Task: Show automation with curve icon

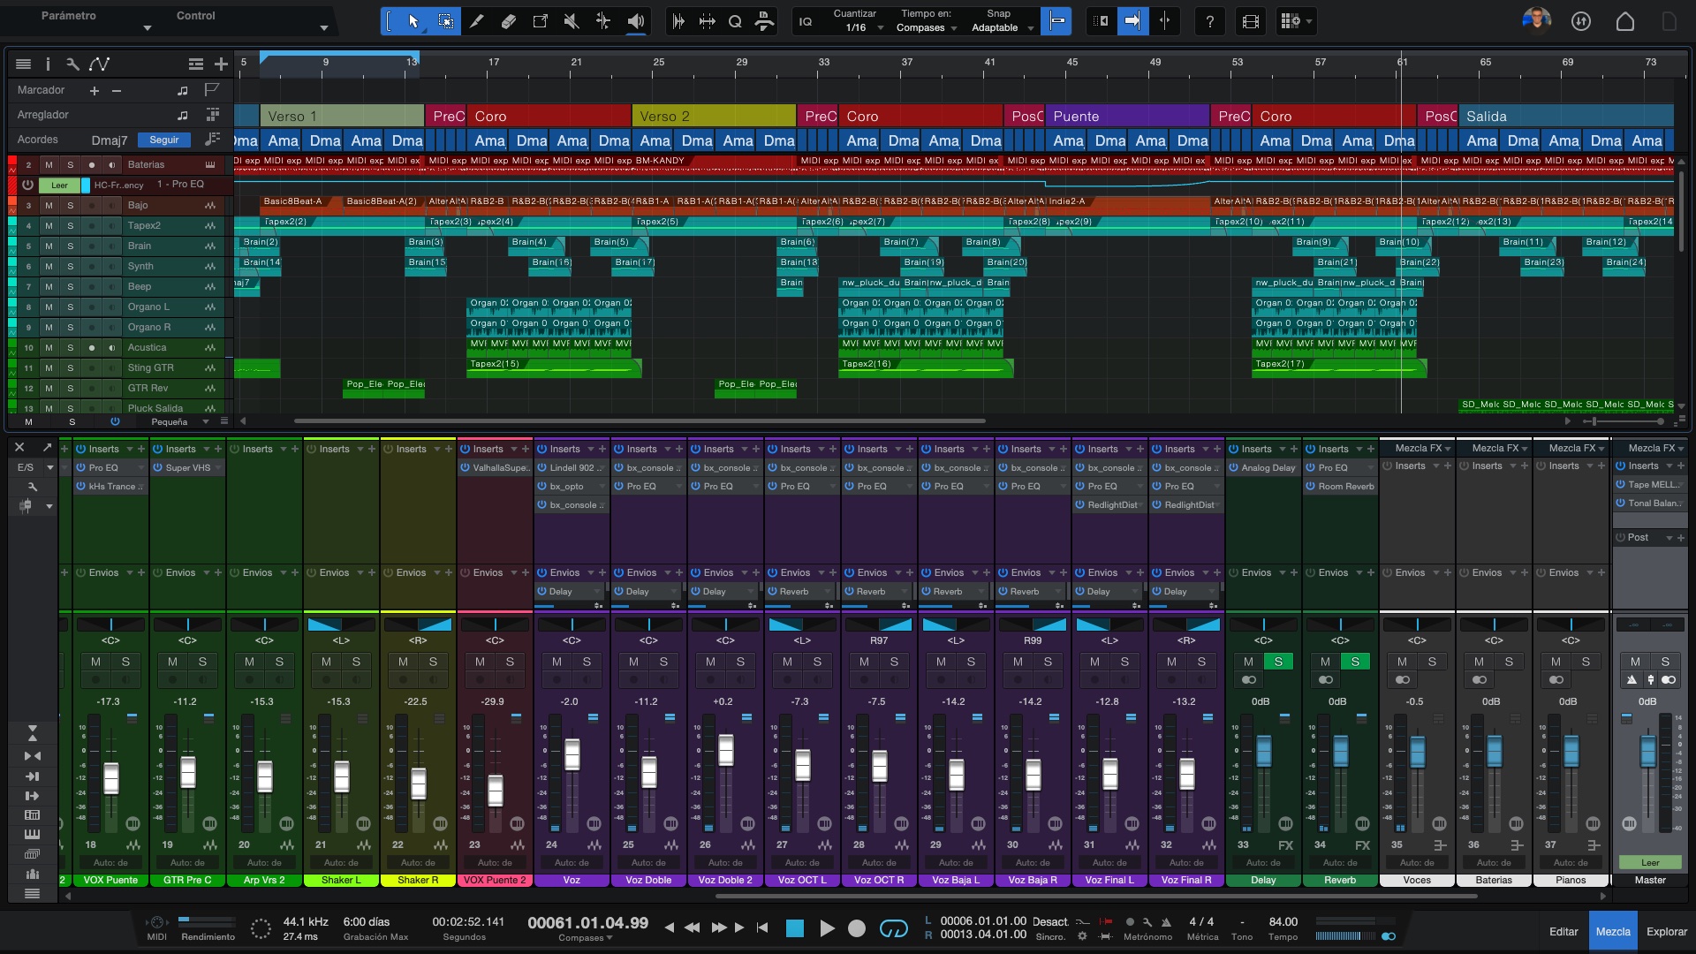Action: click(x=100, y=64)
